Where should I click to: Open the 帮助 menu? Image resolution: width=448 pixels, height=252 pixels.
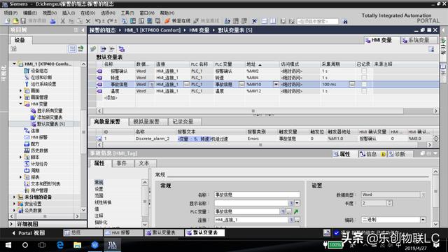point(167,13)
